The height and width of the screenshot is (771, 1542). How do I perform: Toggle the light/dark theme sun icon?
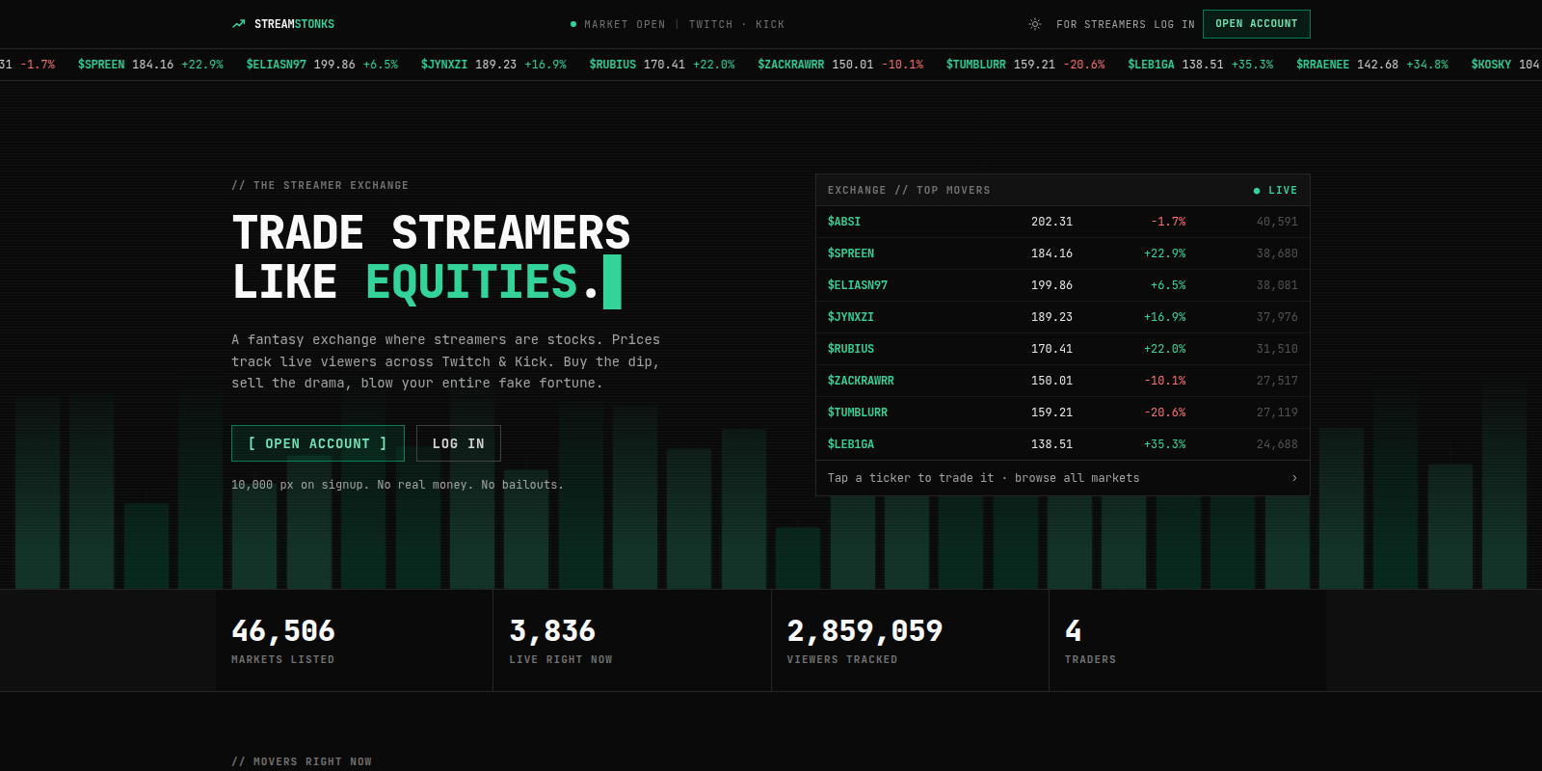coord(1035,24)
